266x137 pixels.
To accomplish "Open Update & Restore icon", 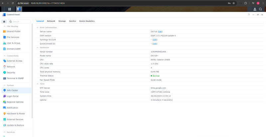I will [x=5, y=125].
